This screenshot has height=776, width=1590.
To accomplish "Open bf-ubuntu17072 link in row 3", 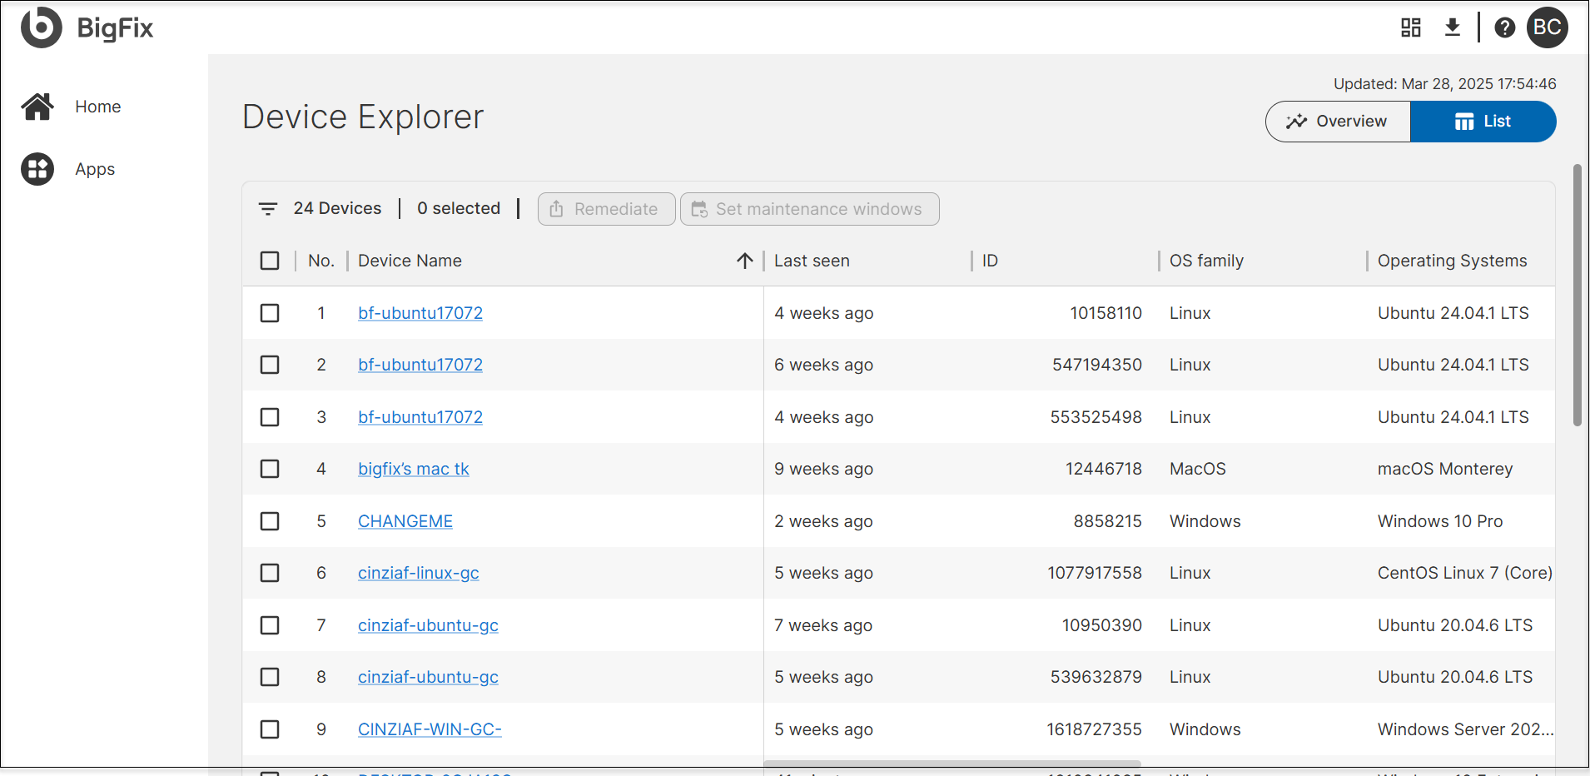I will click(420, 417).
